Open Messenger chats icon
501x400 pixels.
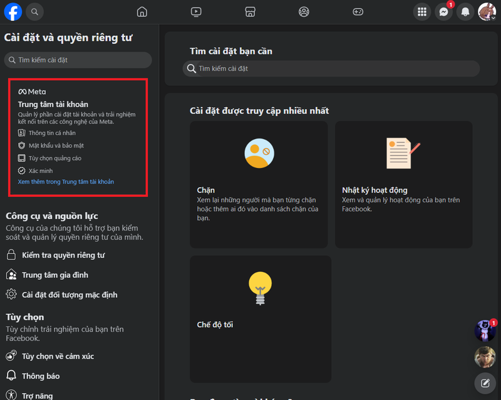pos(444,12)
